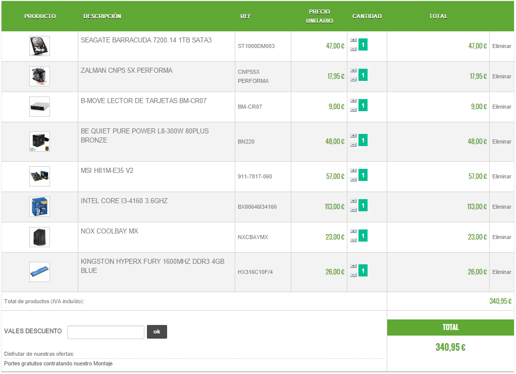The height and width of the screenshot is (374, 516).
Task: Click 'Portes gratuitos contratando nuestro Montaje' offer
Action: coord(58,364)
